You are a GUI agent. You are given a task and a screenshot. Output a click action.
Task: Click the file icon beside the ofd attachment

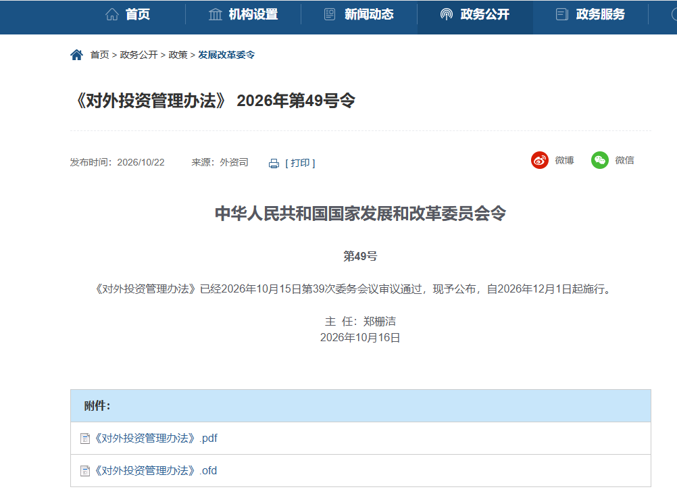click(85, 471)
